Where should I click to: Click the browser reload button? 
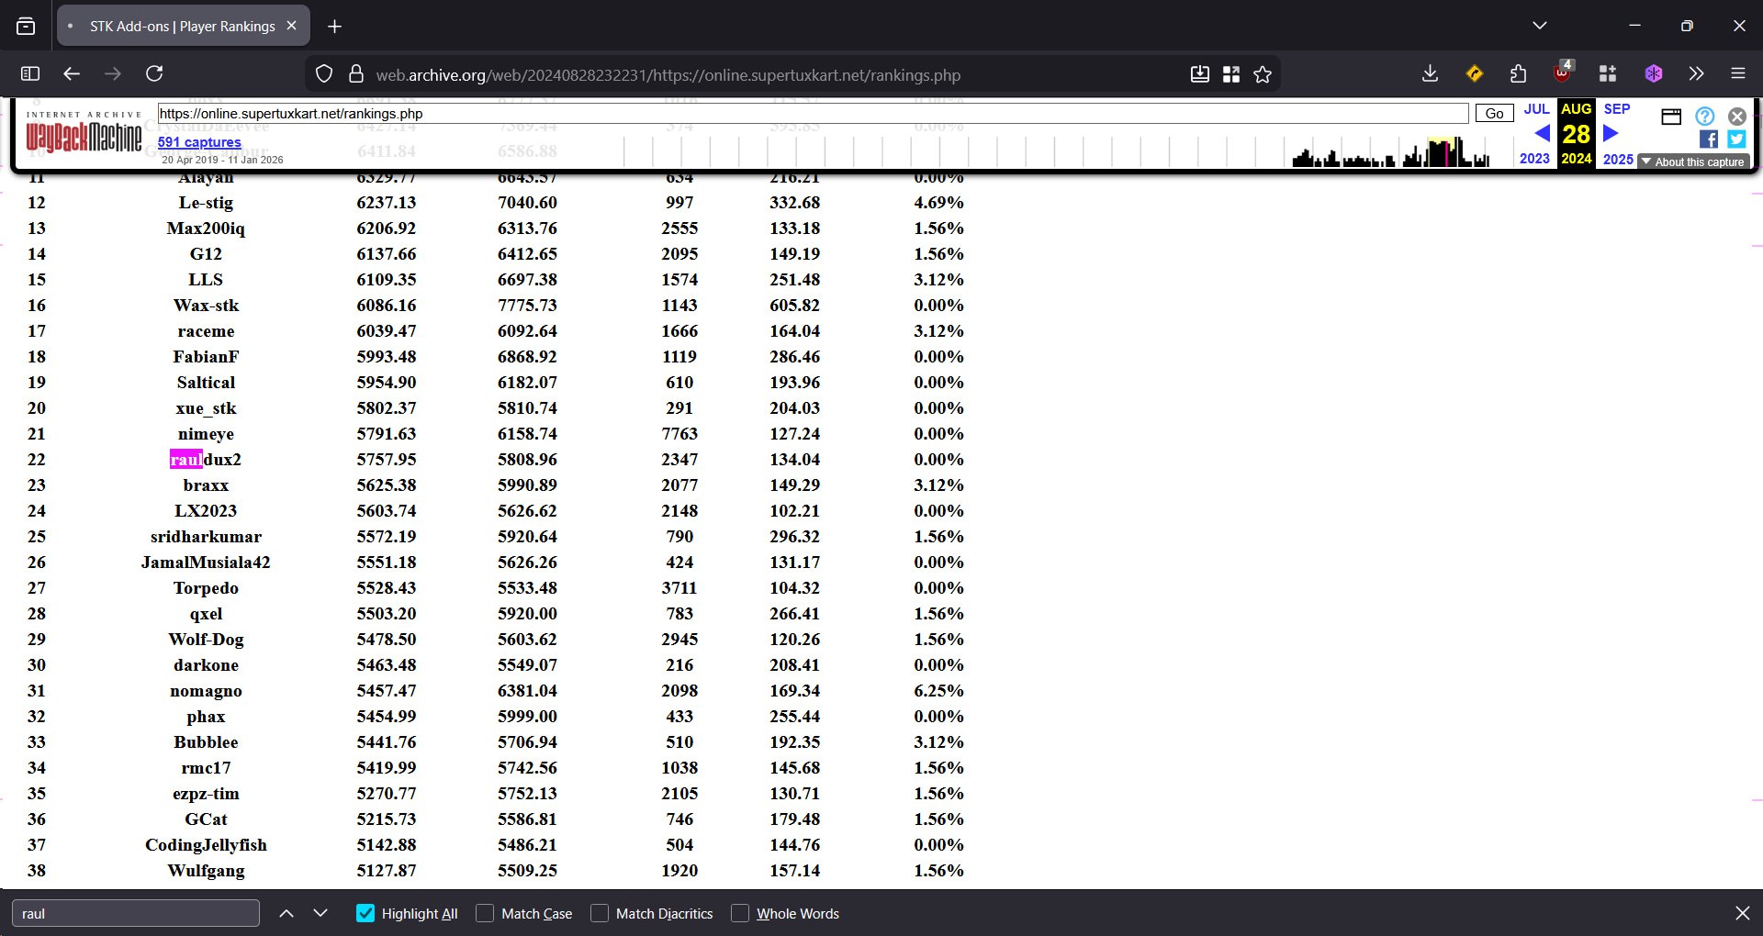tap(154, 73)
